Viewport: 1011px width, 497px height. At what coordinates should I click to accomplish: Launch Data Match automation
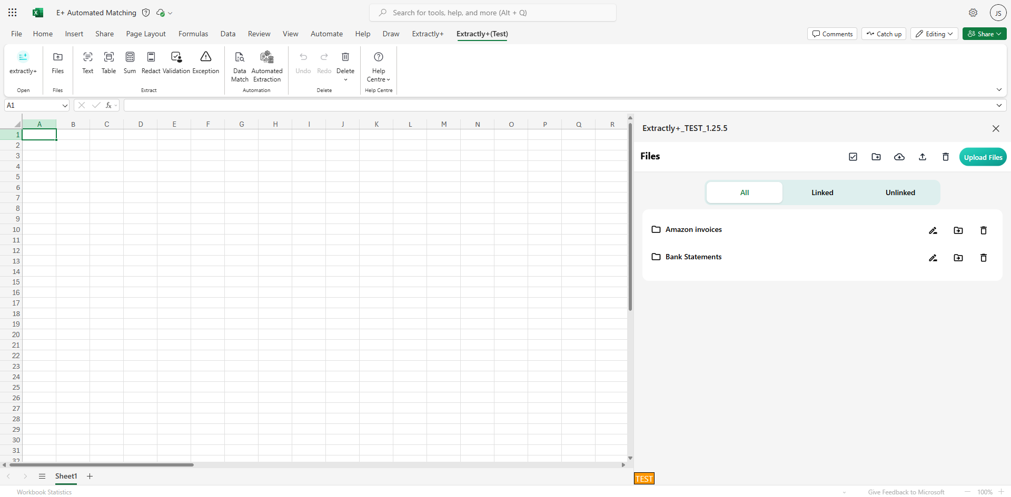[240, 66]
